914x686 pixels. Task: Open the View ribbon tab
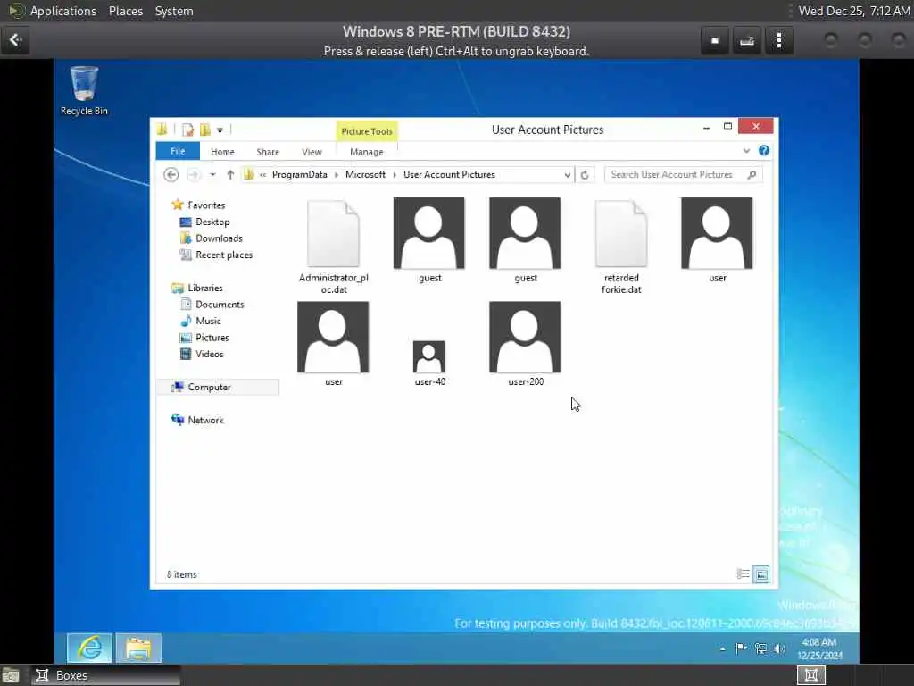click(x=312, y=152)
